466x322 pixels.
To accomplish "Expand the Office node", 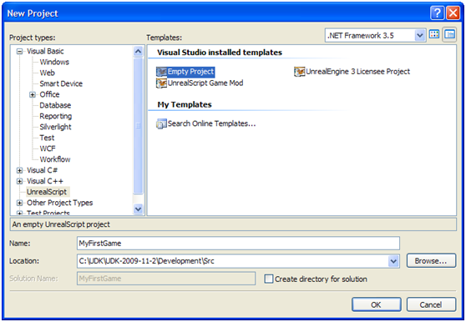I will click(x=33, y=94).
